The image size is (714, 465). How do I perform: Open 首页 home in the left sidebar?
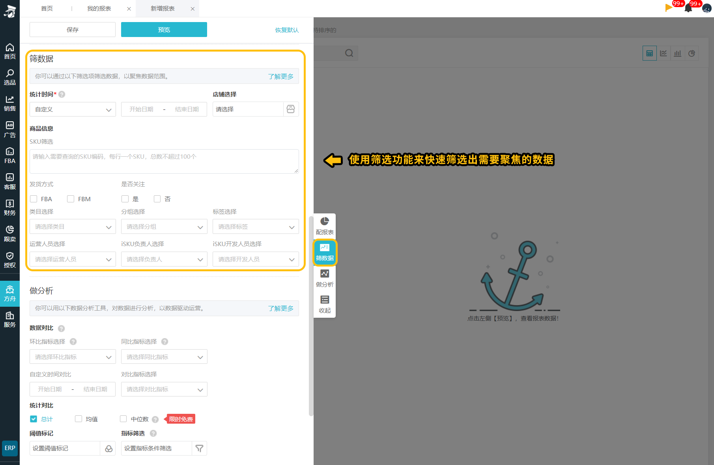10,52
